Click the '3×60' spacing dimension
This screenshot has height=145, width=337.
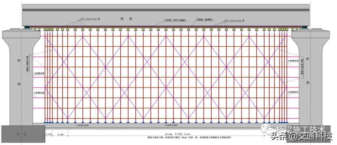[x=61, y=135]
